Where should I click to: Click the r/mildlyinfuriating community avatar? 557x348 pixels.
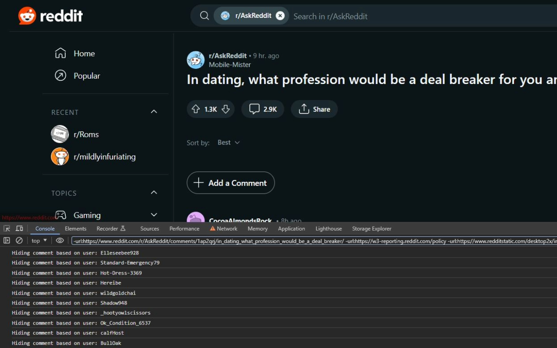[x=60, y=157]
